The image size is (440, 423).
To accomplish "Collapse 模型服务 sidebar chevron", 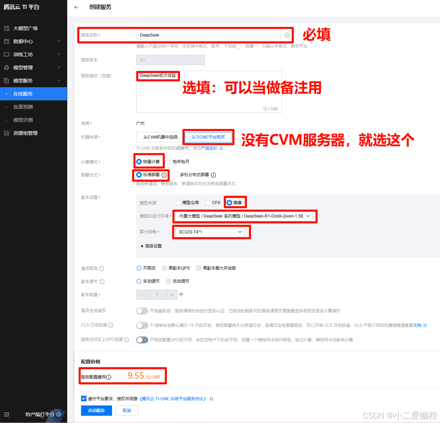I will click(x=59, y=80).
